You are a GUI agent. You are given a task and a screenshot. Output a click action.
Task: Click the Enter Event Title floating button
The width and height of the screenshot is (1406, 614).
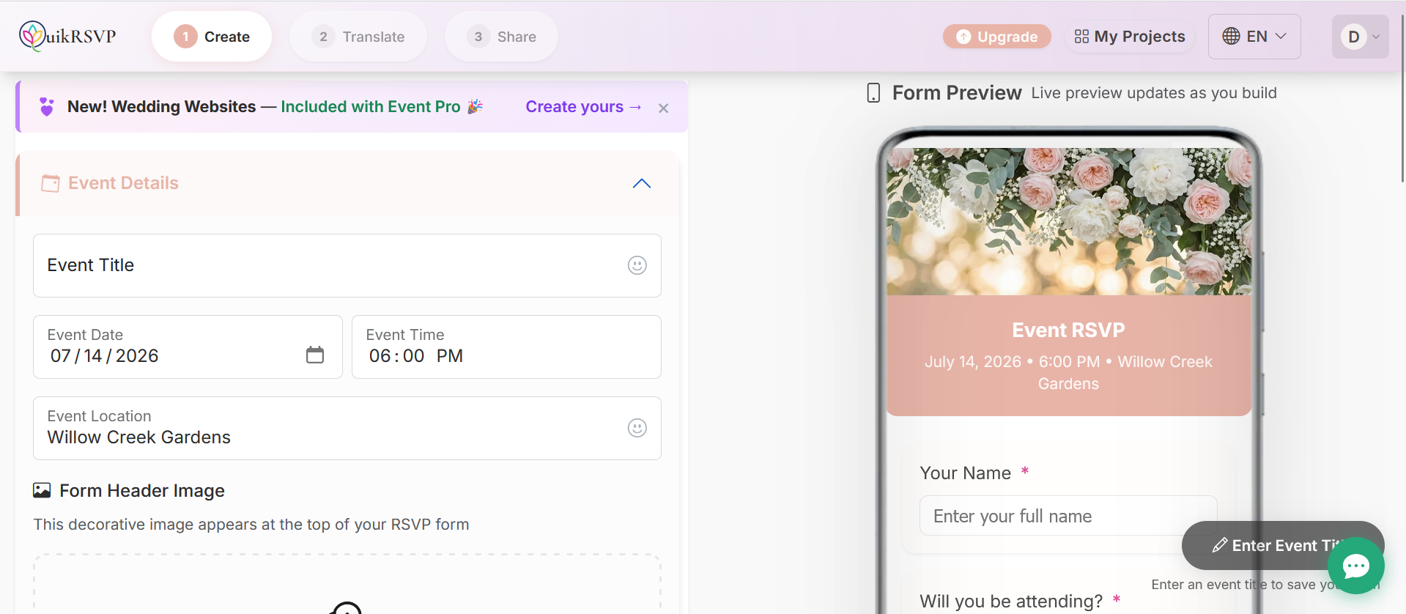[1283, 545]
